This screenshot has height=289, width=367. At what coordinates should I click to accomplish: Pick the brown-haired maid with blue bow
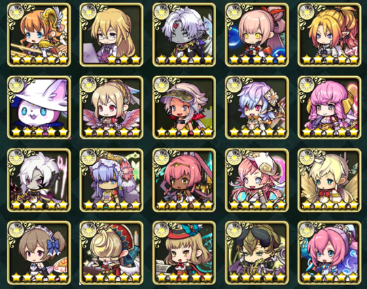coord(39,253)
